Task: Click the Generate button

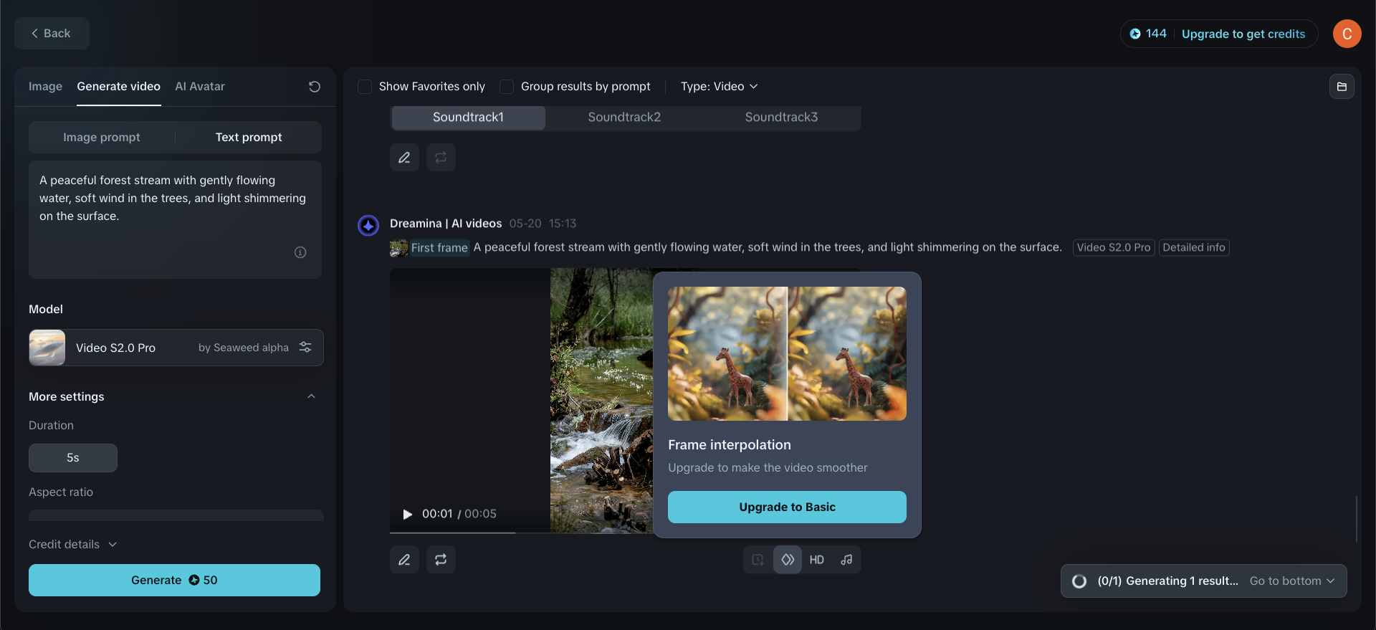Action: (x=174, y=580)
